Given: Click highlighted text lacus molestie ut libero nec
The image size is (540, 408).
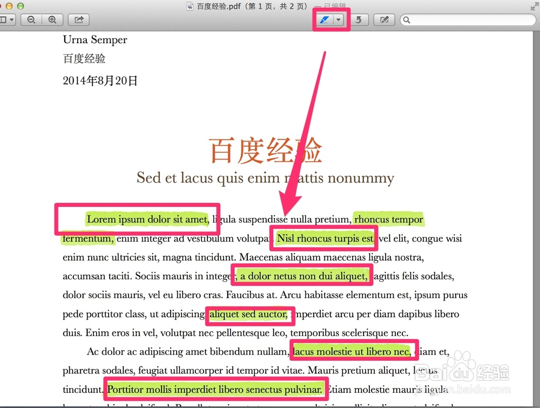Looking at the screenshot, I should tap(352, 351).
